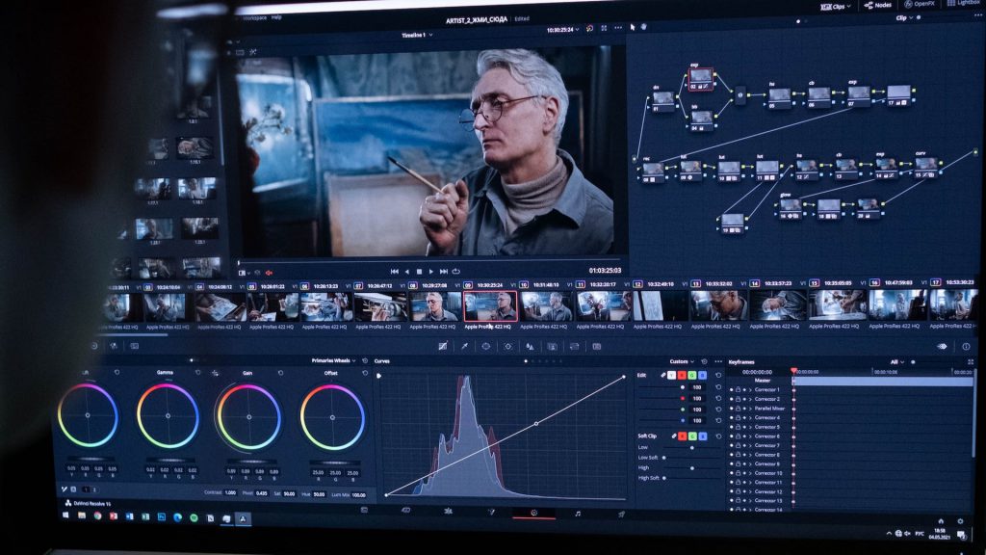This screenshot has height=555, width=986.
Task: Open the Fairlight music note page
Action: [x=578, y=514]
